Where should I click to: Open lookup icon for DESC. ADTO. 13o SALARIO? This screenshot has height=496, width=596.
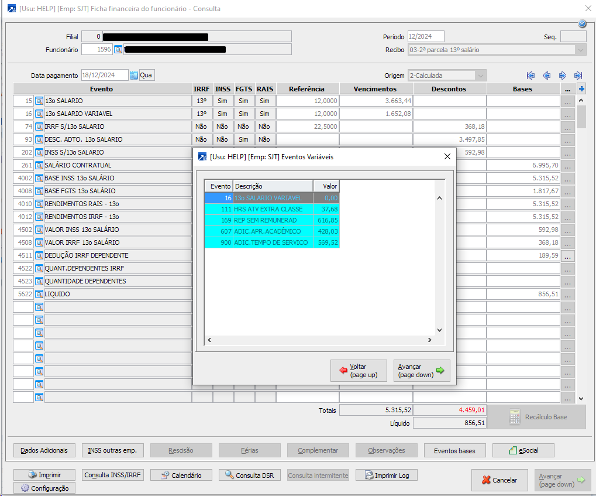[39, 140]
